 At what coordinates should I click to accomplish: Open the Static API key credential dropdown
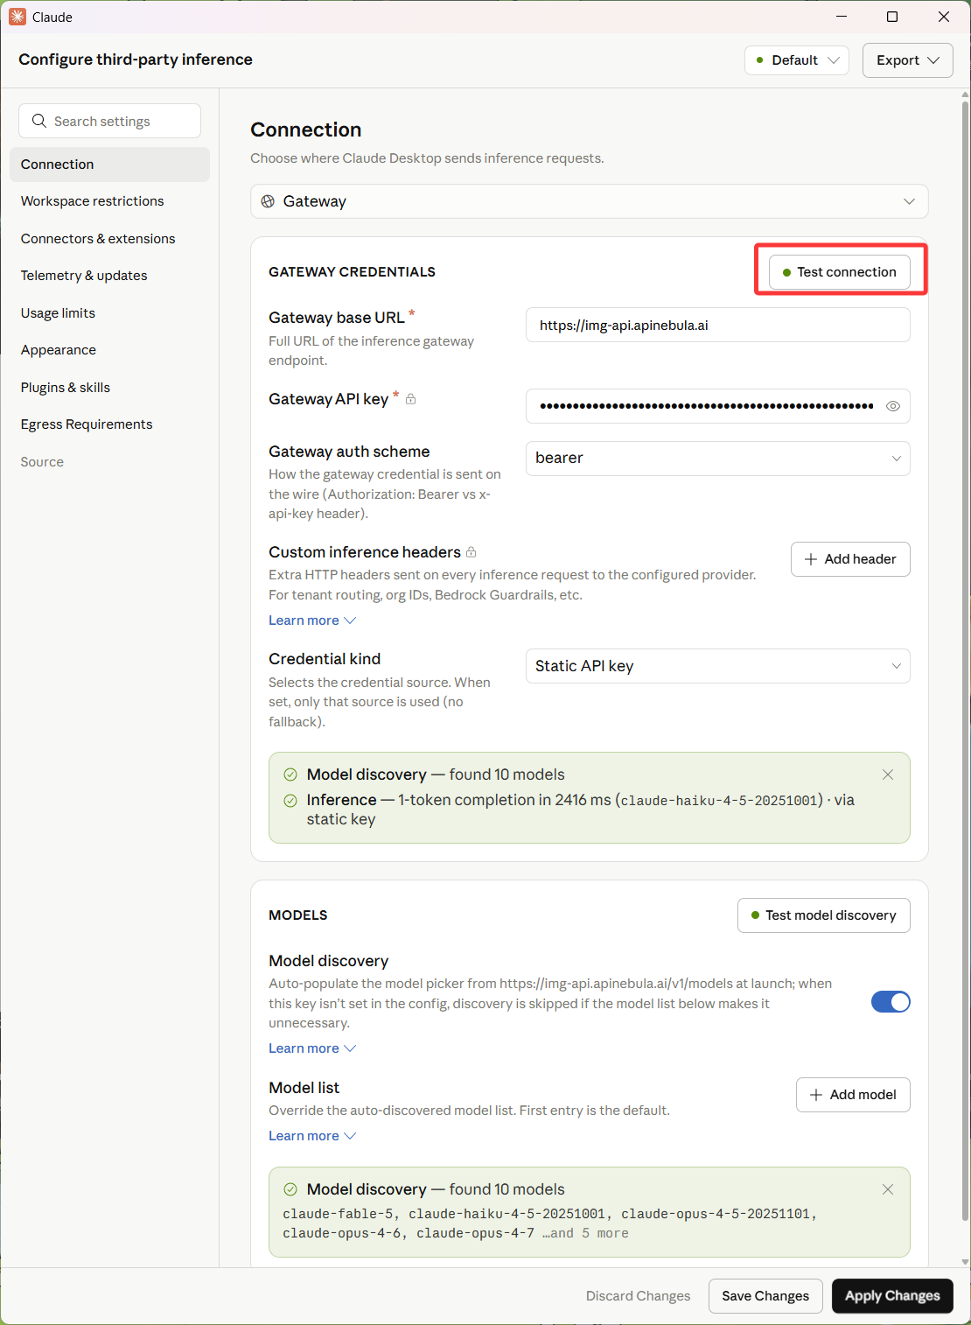pos(718,666)
